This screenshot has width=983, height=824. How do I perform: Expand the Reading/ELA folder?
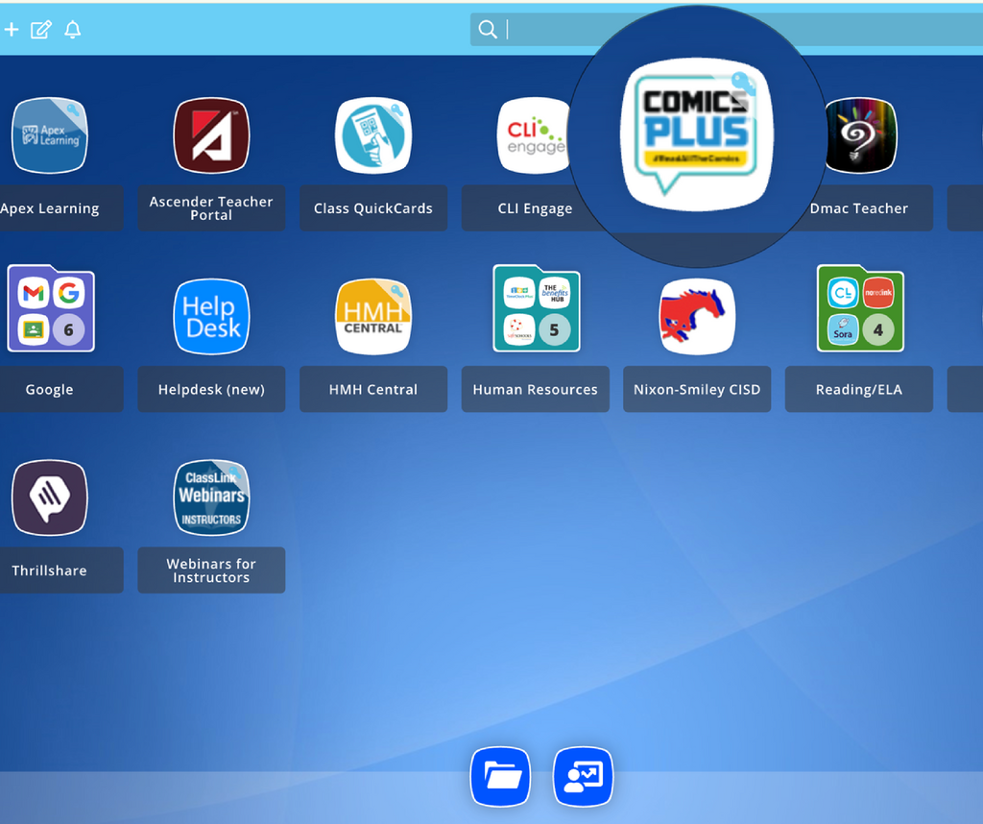(x=859, y=310)
